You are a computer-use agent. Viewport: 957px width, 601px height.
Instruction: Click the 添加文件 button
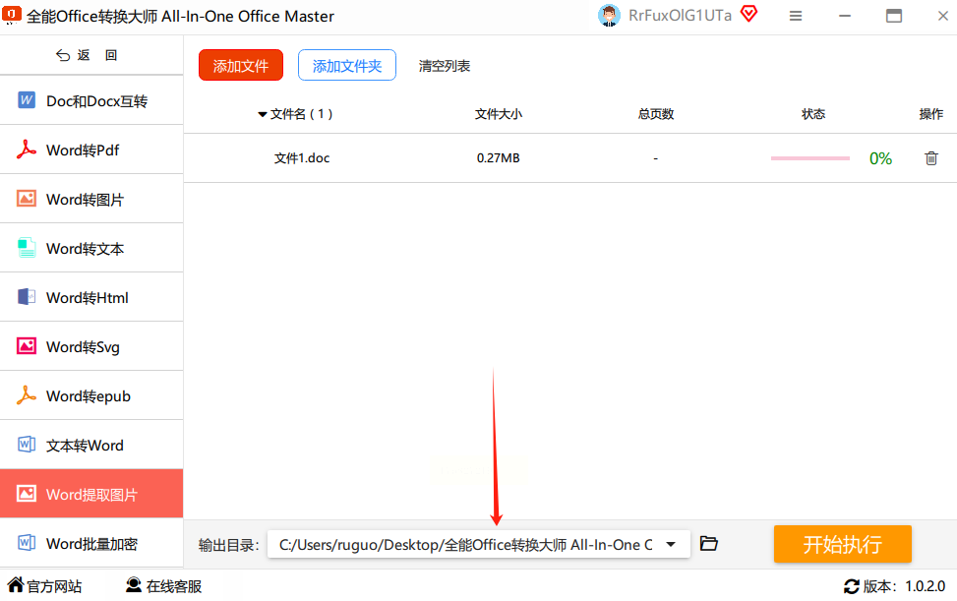240,65
